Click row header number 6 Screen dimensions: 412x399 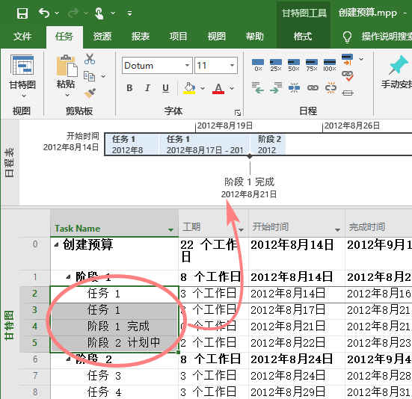35,359
